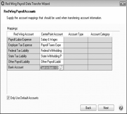
Task: Click the help question mark icon
Action: coord(121,108)
